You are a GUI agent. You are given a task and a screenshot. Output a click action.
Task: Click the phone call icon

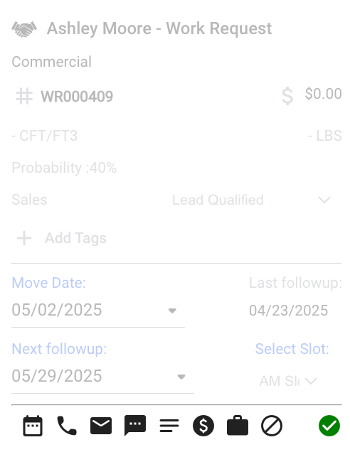(67, 426)
